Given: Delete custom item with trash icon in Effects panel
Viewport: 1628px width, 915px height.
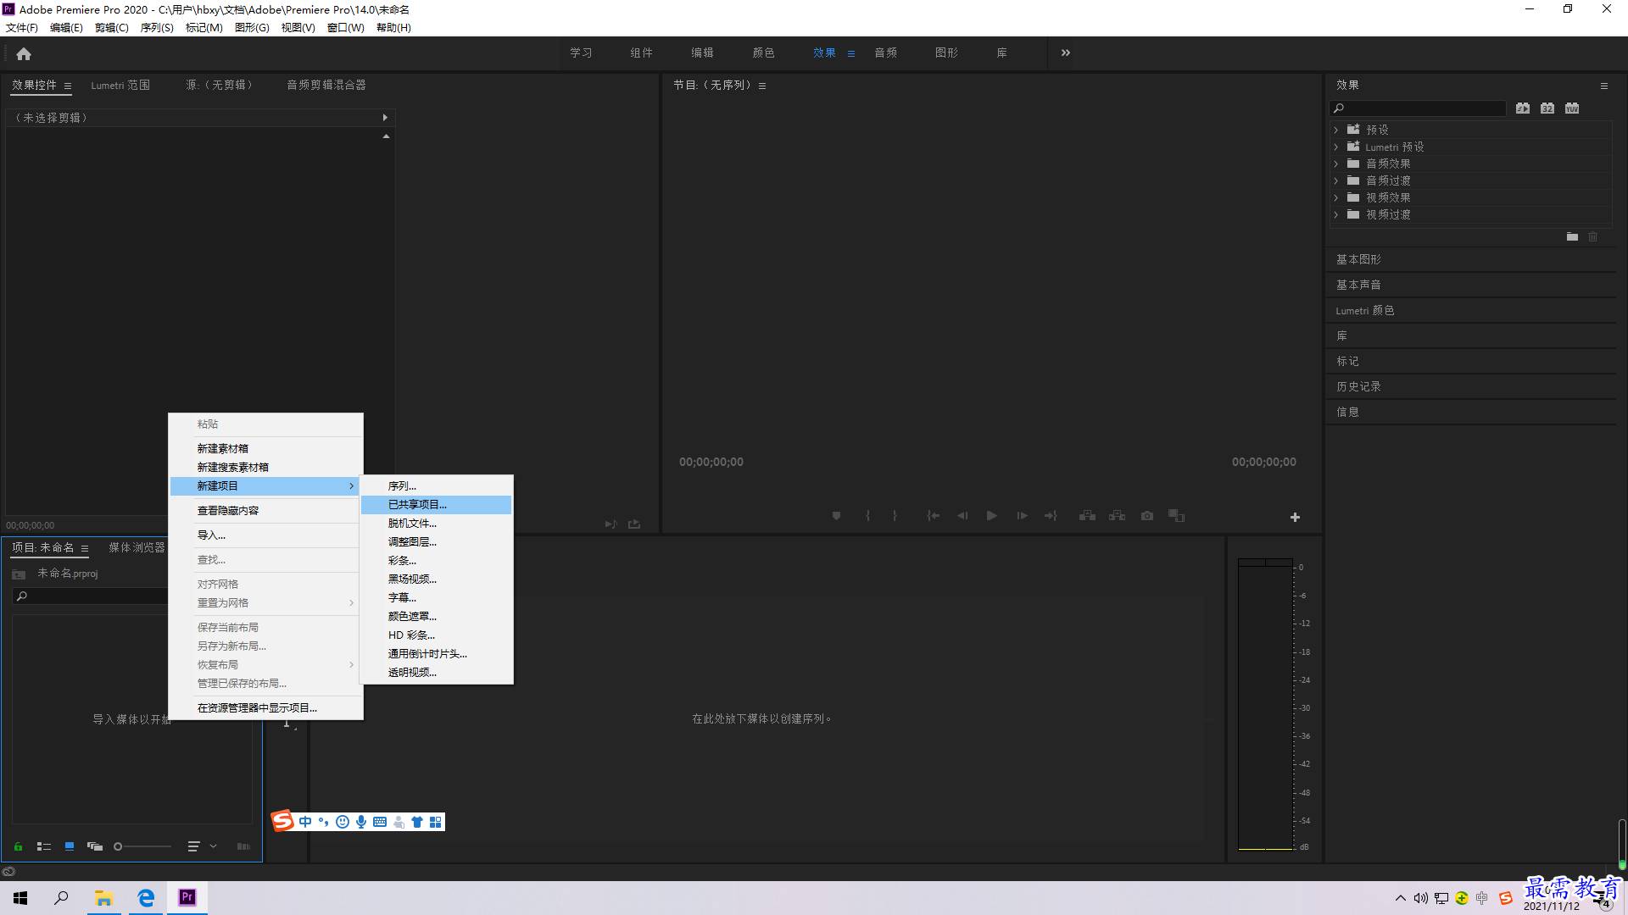Looking at the screenshot, I should [1592, 237].
